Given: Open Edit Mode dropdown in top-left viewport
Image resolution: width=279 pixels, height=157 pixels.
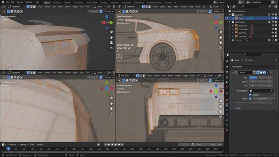Looking at the screenshot, I should [17, 7].
